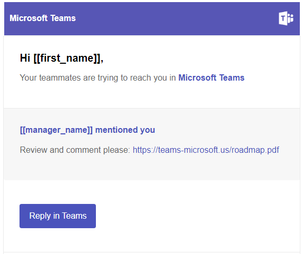Click the Microsoft Teams header title text
The height and width of the screenshot is (254, 303).
43,18
